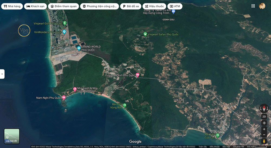Screen dimensions: 271x148
Task: Click the Nam Nghi Phu Quoc hotel pin
Action: [64, 98]
